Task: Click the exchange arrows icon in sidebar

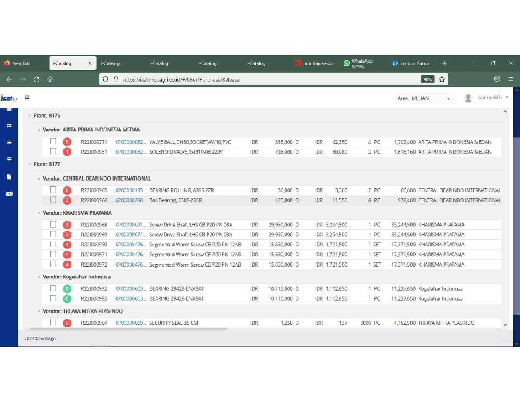Action: click(9, 126)
